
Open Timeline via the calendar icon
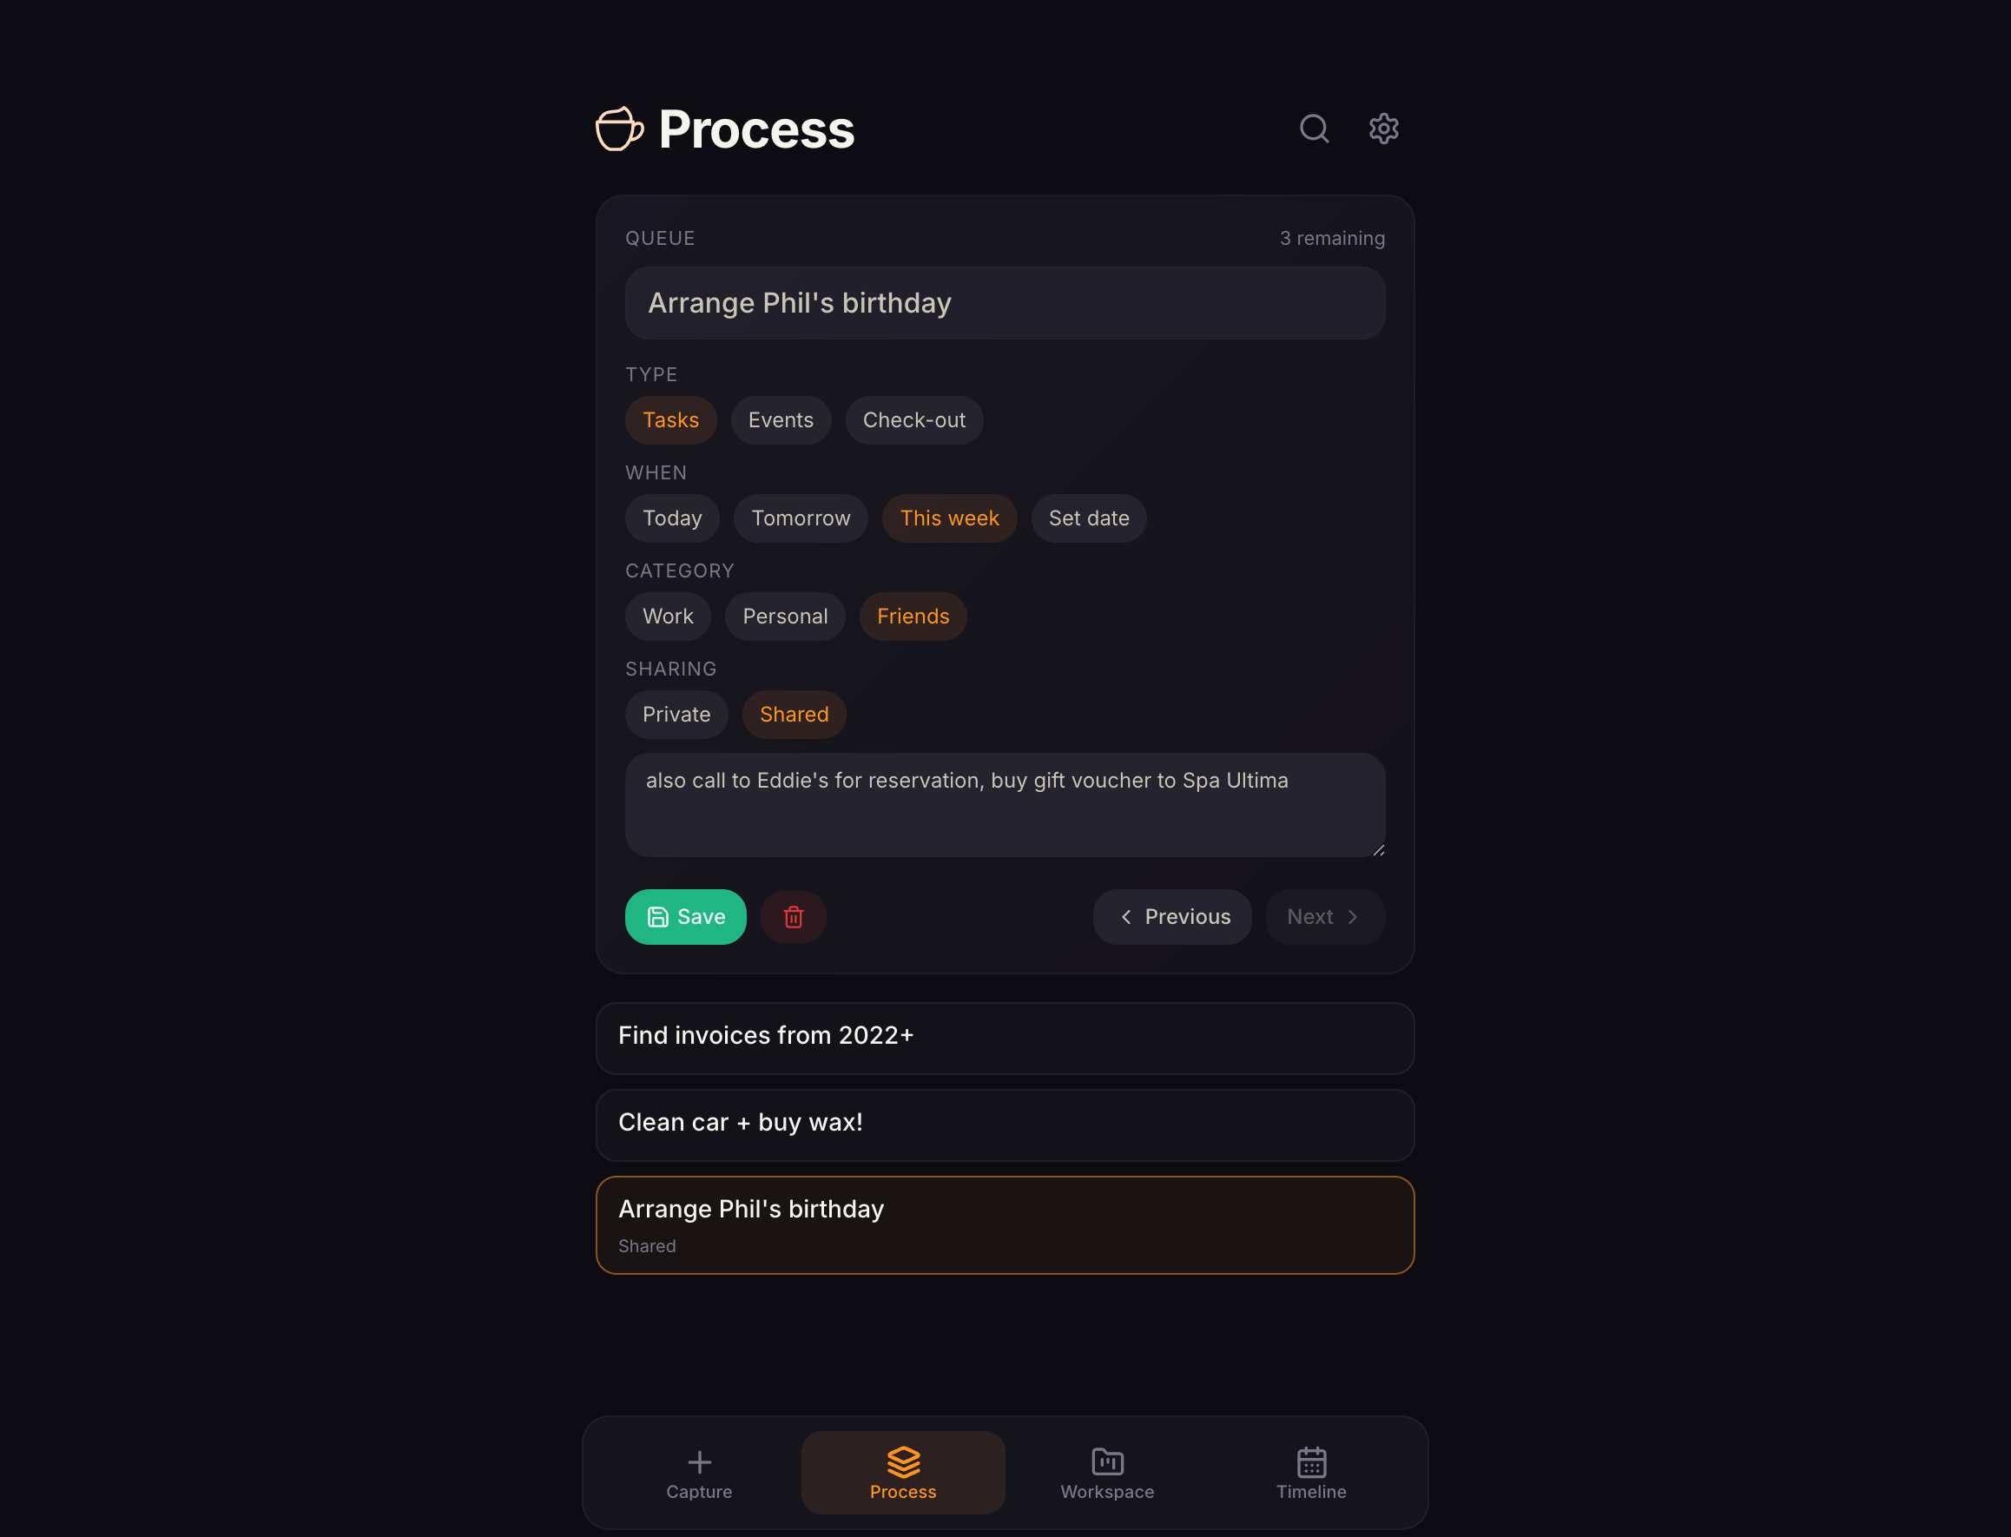[x=1311, y=1462]
